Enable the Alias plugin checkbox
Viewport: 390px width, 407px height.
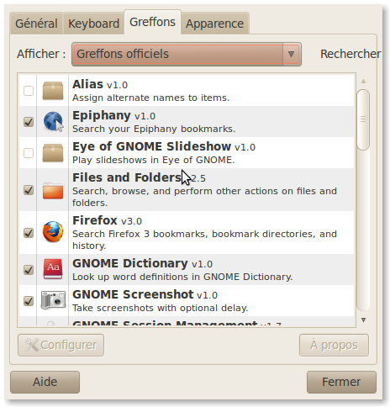point(29,91)
